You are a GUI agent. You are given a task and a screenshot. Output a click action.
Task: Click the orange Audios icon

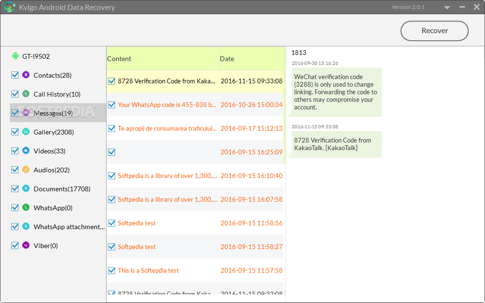[26, 169]
